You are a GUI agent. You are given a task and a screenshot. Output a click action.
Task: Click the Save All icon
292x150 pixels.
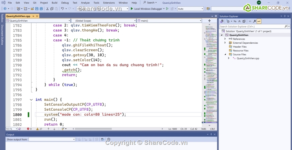41,9
